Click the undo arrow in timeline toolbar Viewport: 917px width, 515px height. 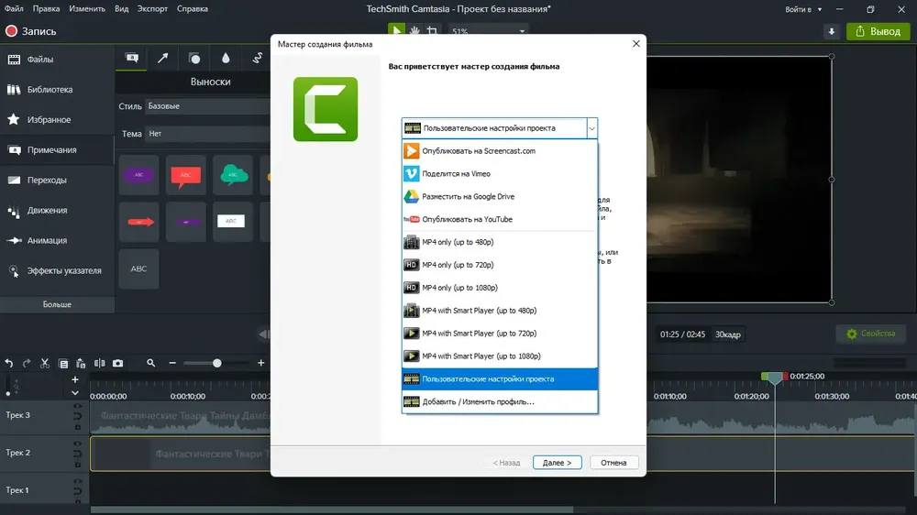coord(9,363)
